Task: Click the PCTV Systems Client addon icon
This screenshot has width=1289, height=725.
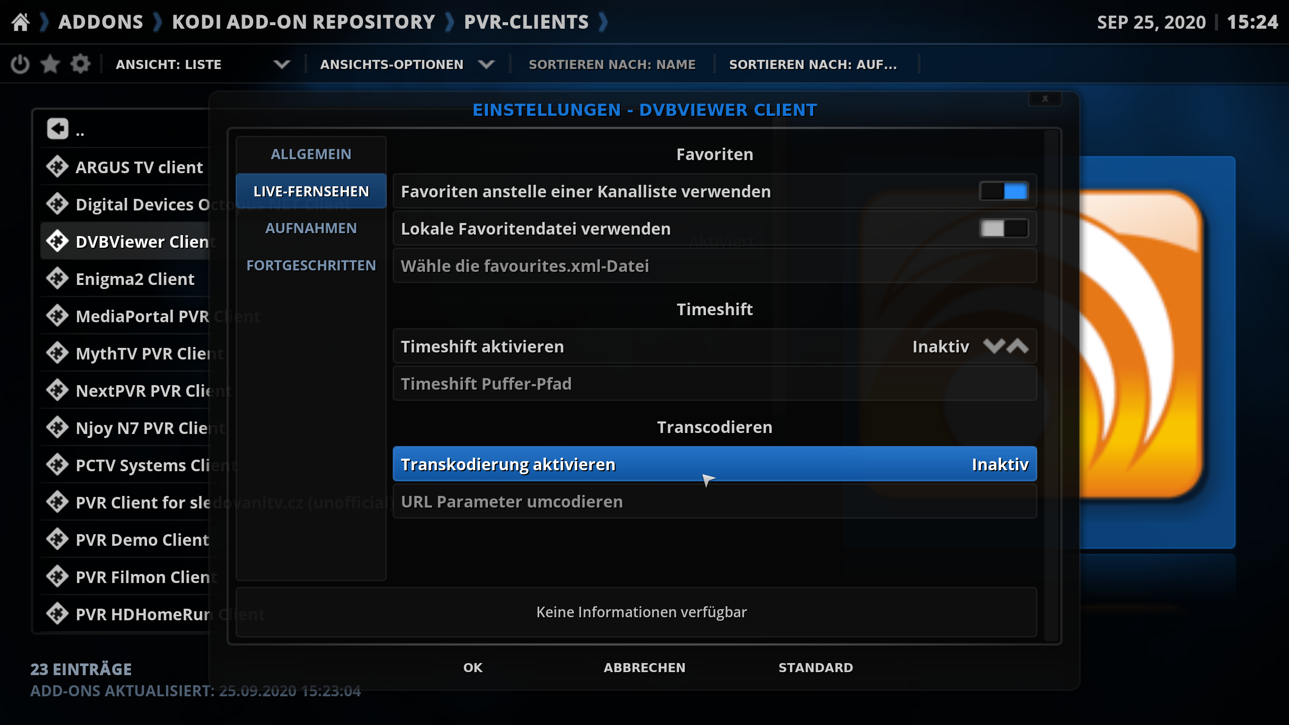Action: (x=57, y=465)
